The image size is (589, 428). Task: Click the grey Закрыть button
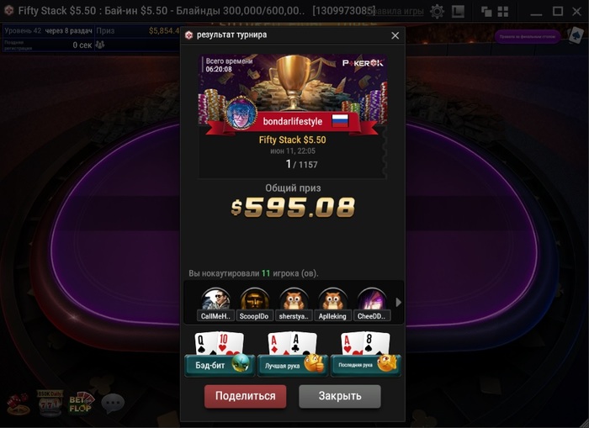(x=340, y=396)
